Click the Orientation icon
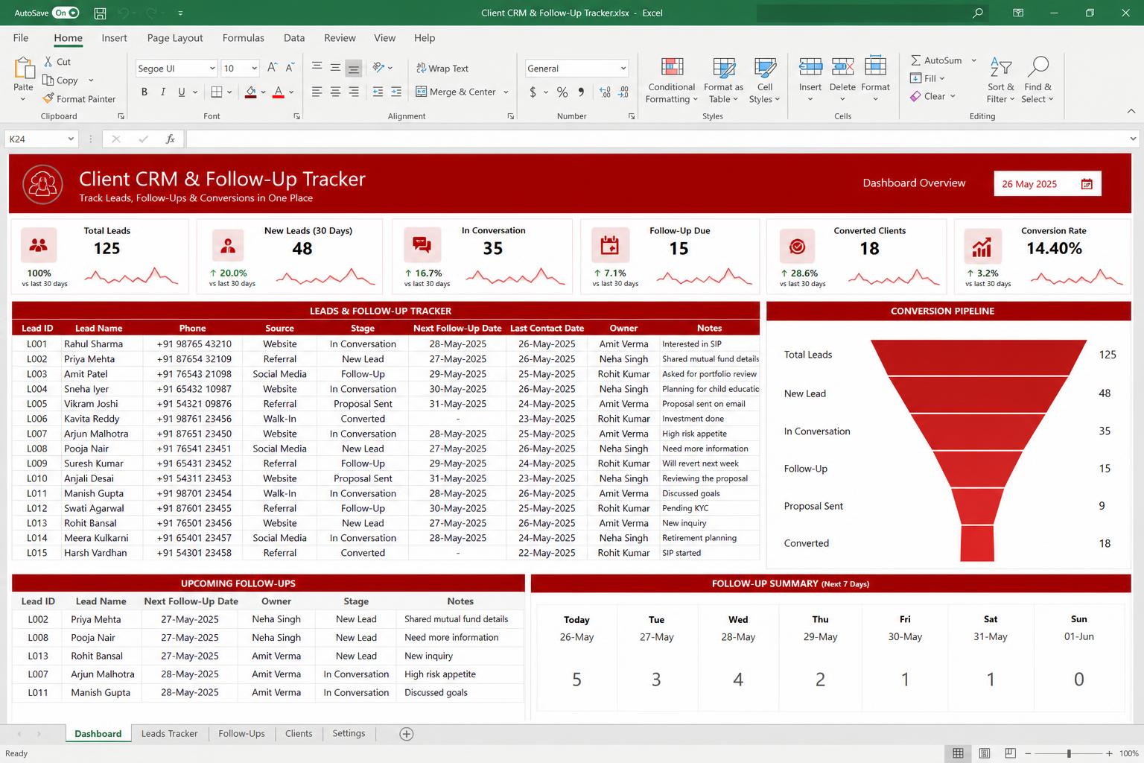The image size is (1144, 763). coord(379,68)
